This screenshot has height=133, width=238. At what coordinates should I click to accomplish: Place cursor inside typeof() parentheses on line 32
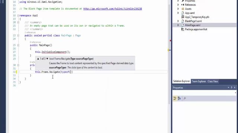[x=71, y=72]
